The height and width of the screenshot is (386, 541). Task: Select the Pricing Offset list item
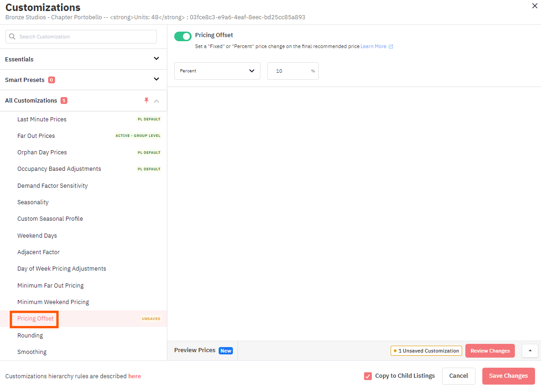tap(83, 319)
